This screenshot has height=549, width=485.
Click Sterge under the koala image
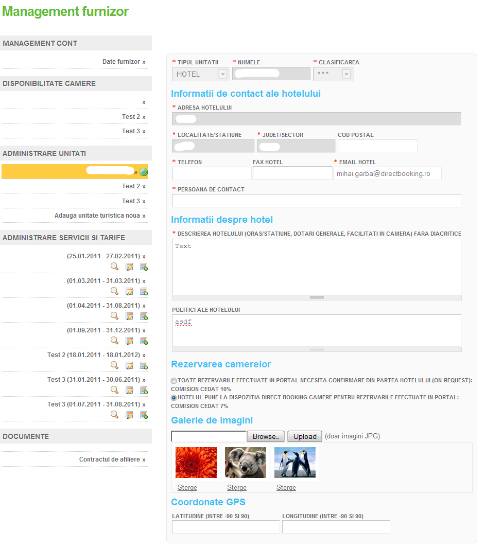pos(236,488)
